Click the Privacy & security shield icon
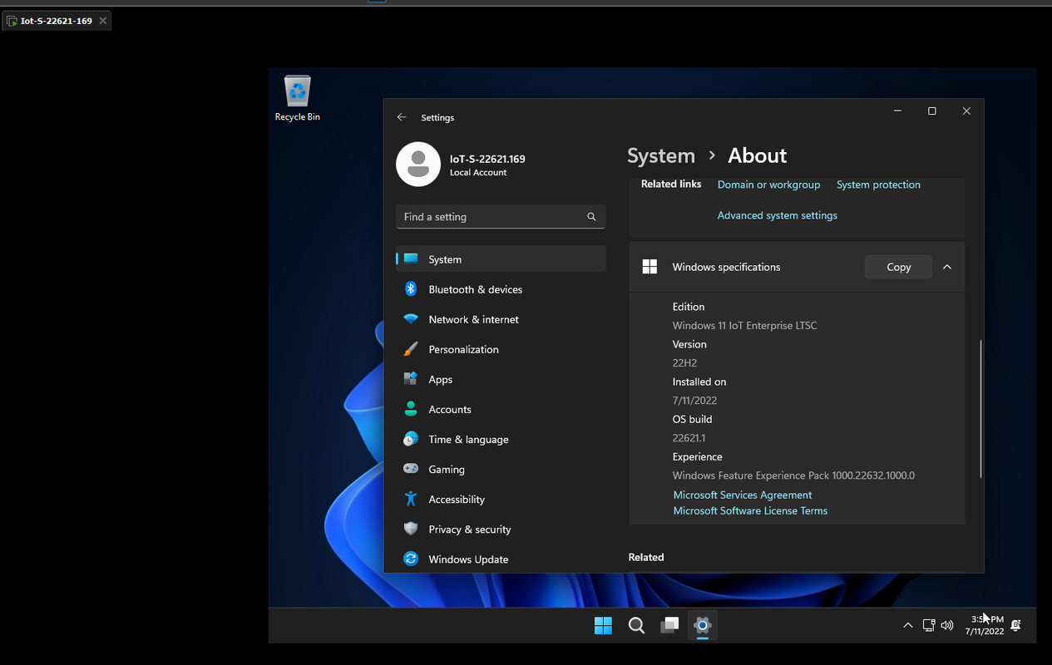Image resolution: width=1052 pixels, height=665 pixels. click(x=411, y=529)
